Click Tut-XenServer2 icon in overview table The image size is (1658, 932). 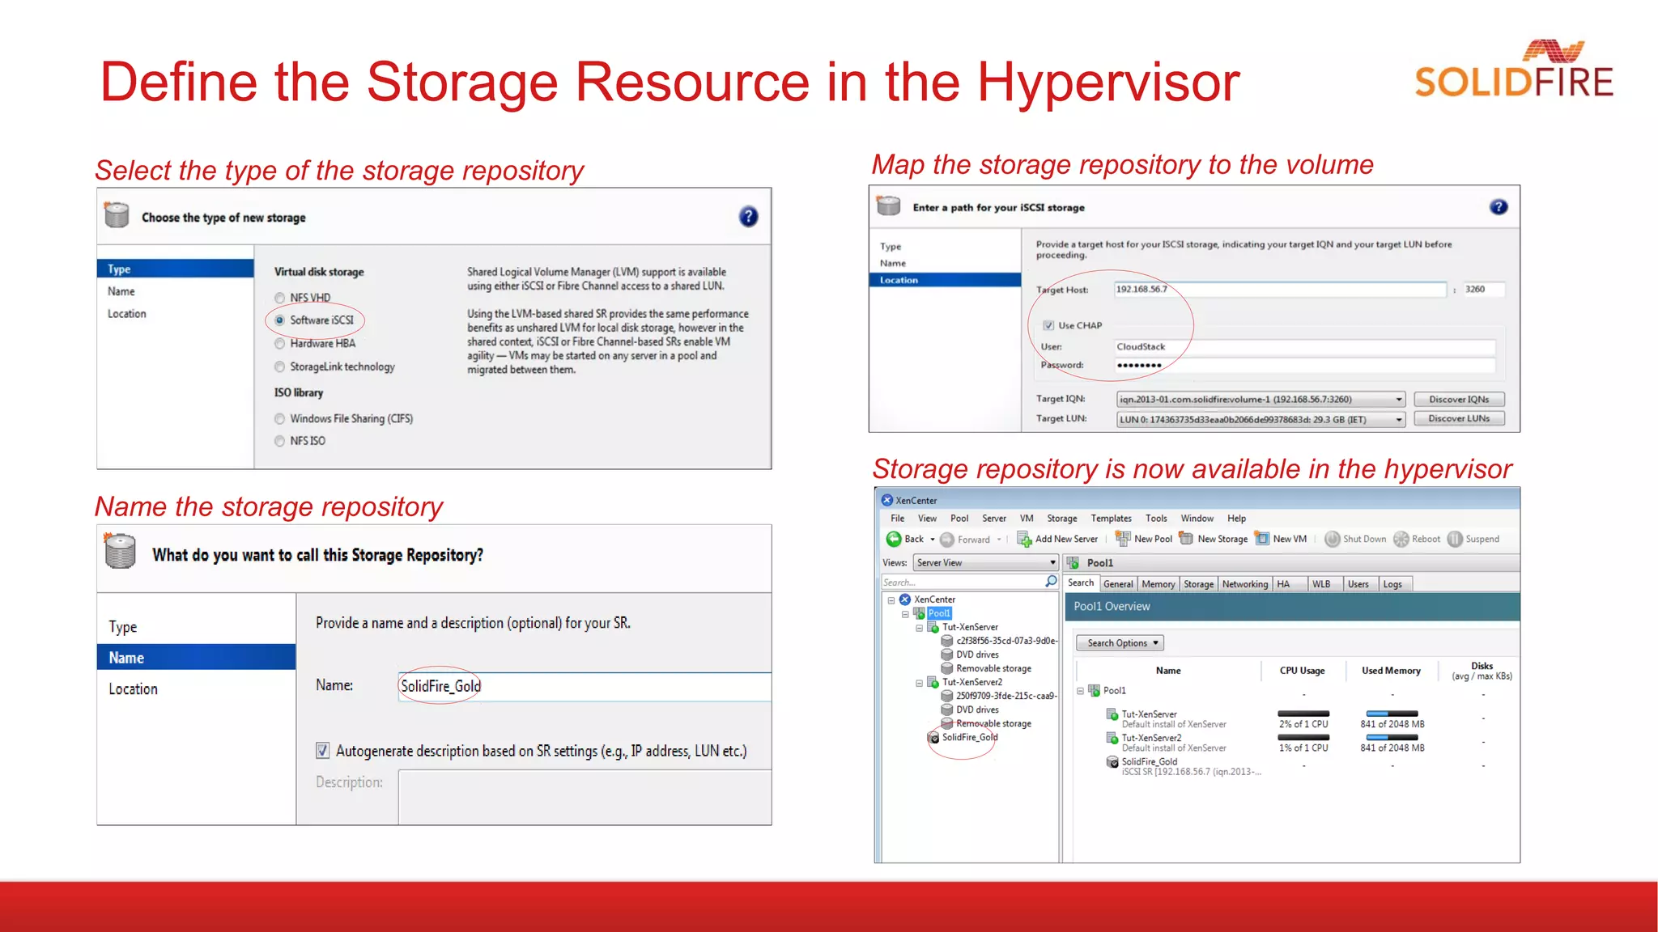(1112, 738)
